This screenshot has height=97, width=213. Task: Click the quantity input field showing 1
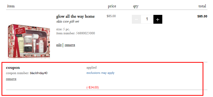click(147, 19)
